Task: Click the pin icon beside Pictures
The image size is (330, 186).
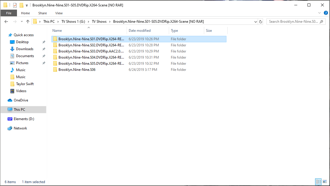Action: point(44,63)
